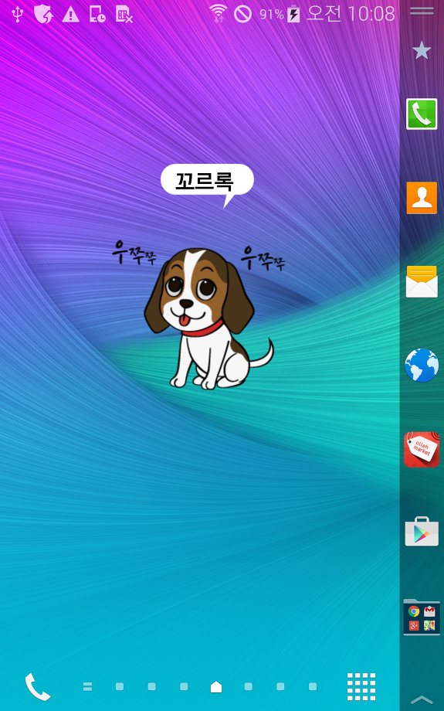Tap the edge panel menu handle at top

tap(422, 11)
